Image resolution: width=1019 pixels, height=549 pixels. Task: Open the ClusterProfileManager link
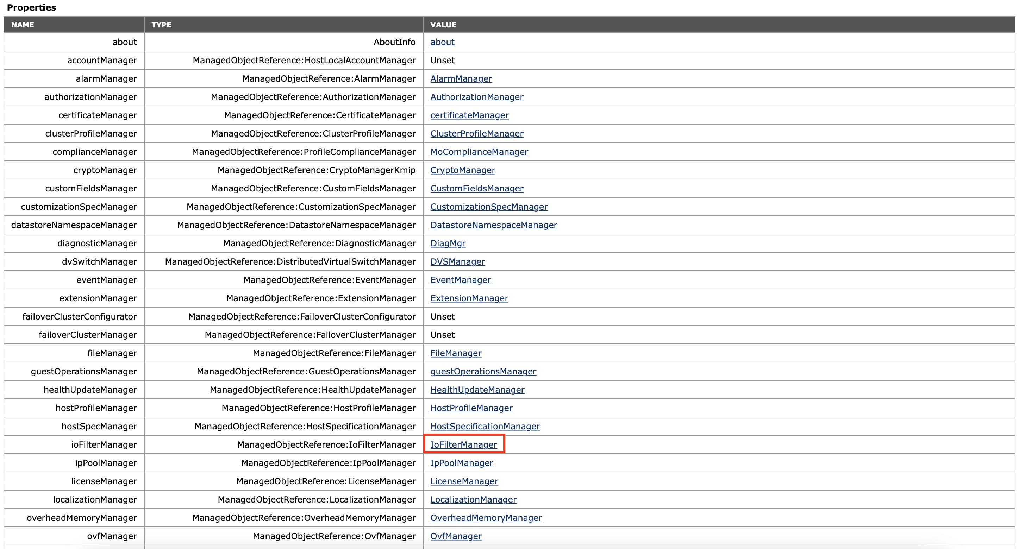(476, 134)
